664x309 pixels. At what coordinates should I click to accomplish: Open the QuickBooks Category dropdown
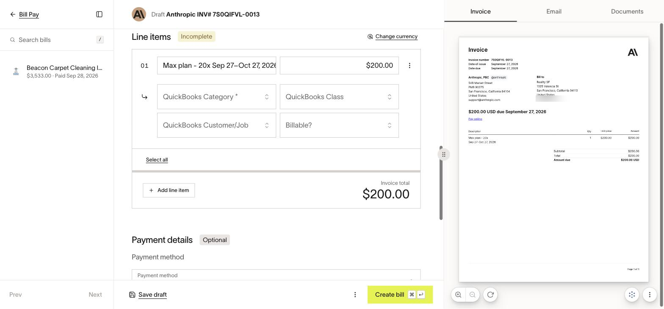tap(216, 97)
